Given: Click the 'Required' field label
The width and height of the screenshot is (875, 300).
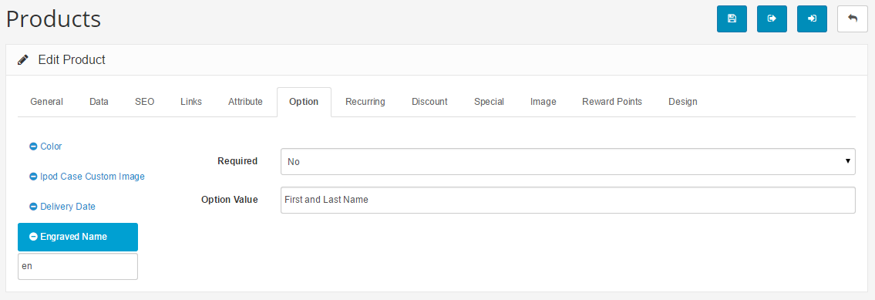Looking at the screenshot, I should [x=237, y=161].
